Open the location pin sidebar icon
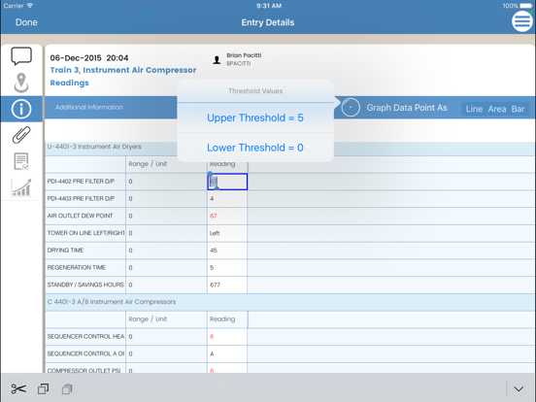536x402 pixels. (x=21, y=83)
